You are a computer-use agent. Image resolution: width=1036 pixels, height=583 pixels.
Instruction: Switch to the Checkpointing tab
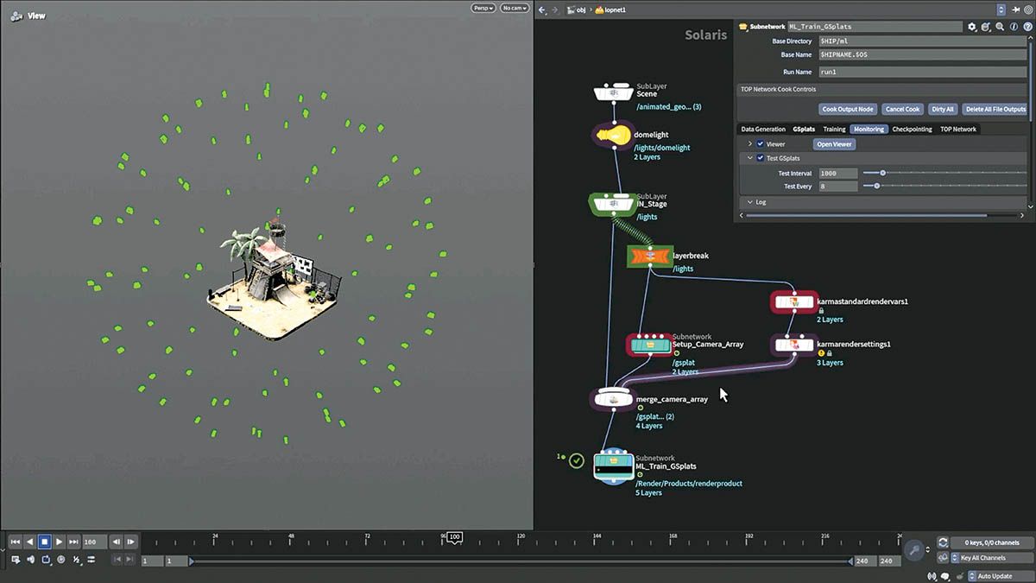click(x=912, y=130)
